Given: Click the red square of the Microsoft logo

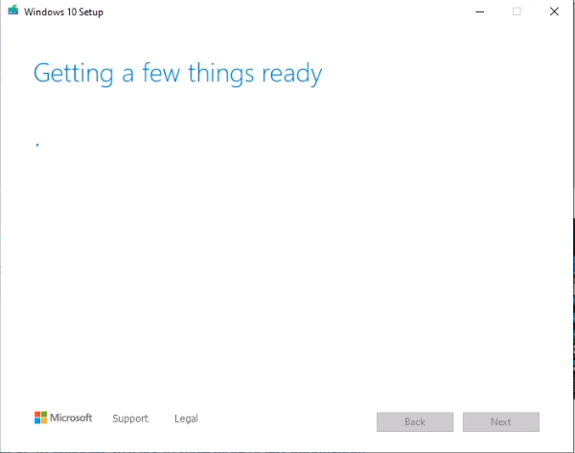Looking at the screenshot, I should coord(37,415).
